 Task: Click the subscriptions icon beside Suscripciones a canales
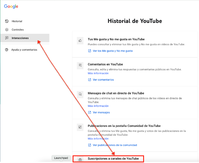coord(80,159)
